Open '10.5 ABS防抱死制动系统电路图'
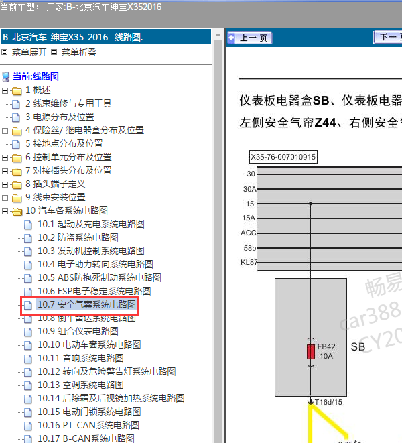Viewport: 402px width, 443px height. 99,277
